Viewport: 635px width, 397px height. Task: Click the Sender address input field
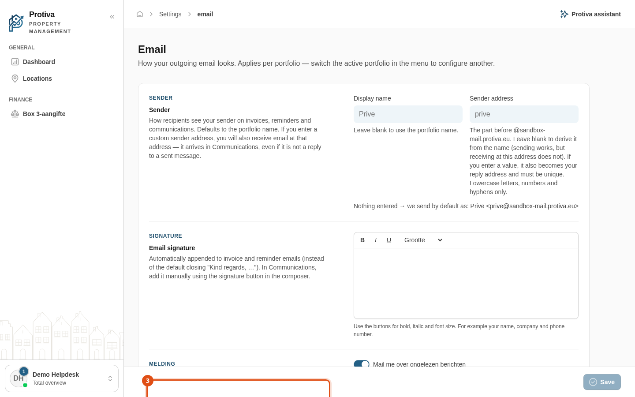[524, 114]
